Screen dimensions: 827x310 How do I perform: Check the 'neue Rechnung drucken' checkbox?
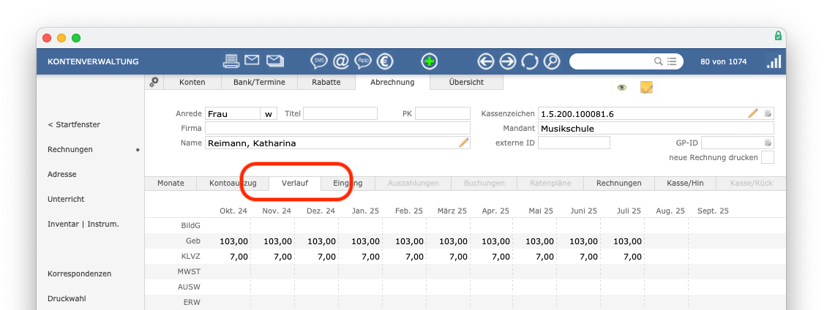(x=768, y=157)
